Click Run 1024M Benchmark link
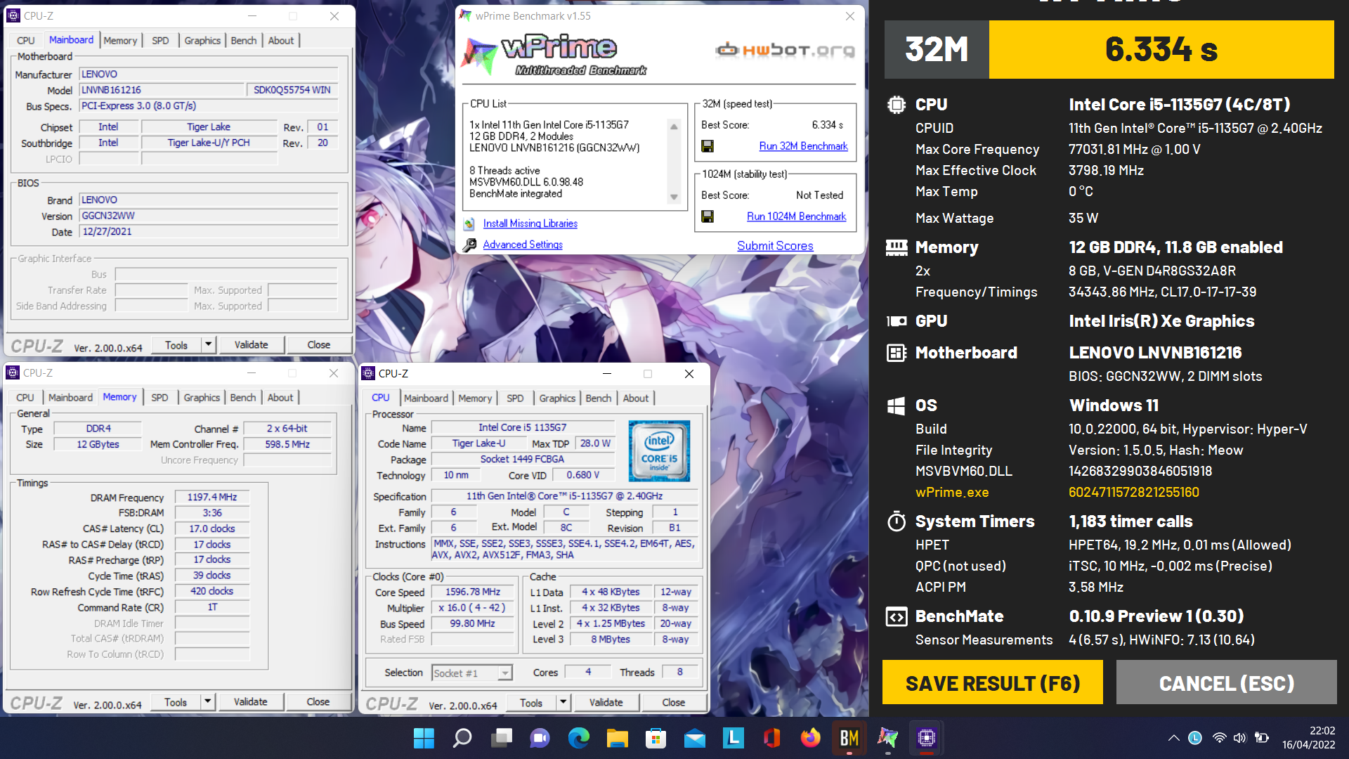 pos(796,216)
